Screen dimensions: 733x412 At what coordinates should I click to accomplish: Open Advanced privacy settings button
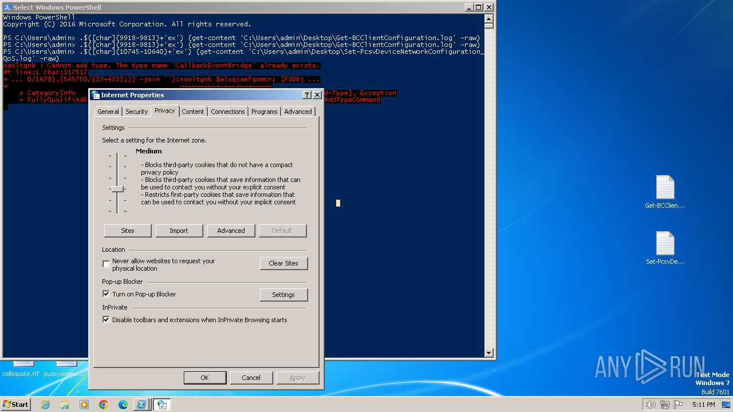tap(231, 231)
